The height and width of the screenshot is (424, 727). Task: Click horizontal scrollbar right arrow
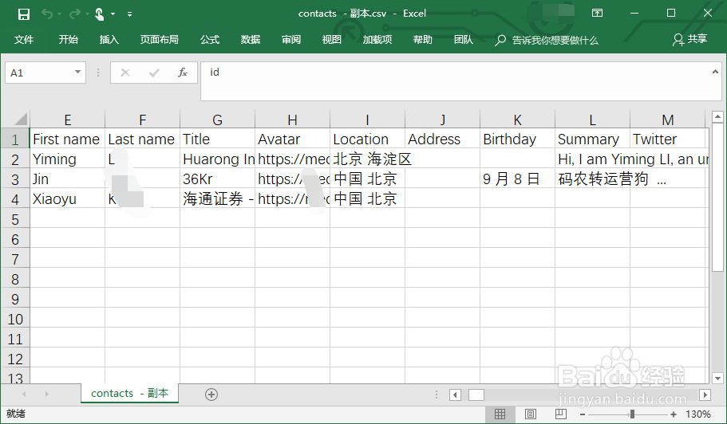tap(705, 395)
